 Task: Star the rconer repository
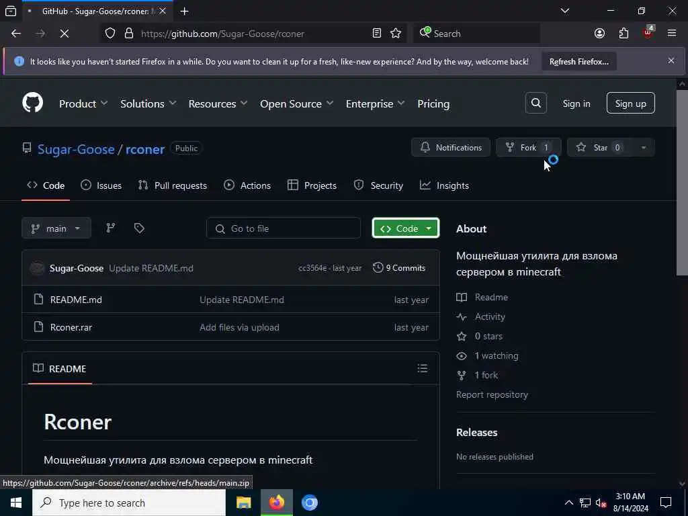[x=600, y=147]
